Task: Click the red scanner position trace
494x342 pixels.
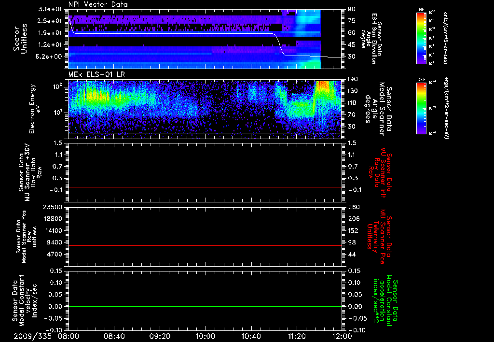Action: pos(205,245)
